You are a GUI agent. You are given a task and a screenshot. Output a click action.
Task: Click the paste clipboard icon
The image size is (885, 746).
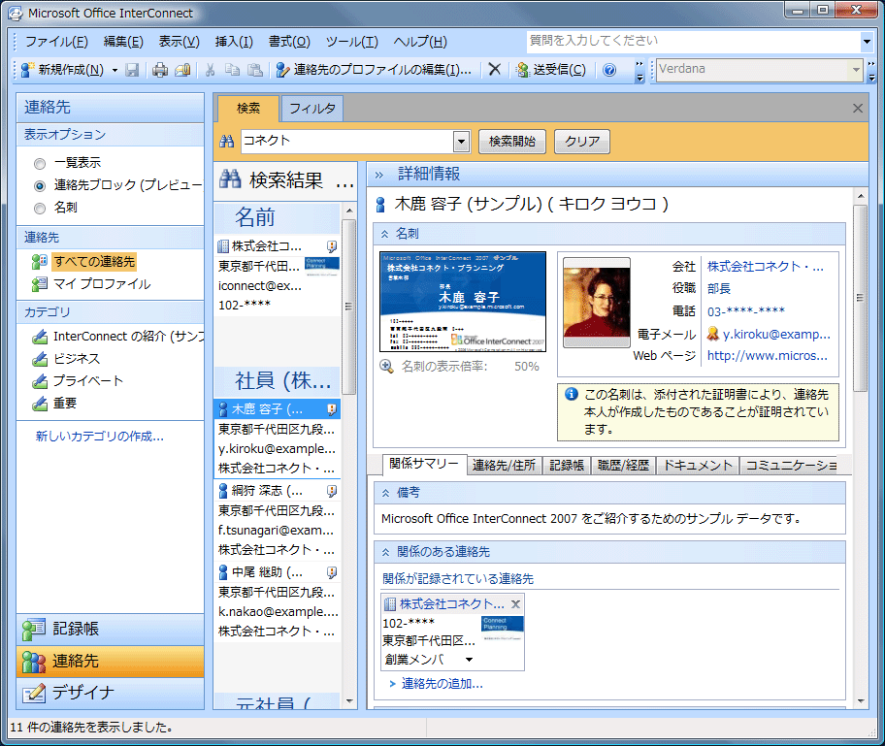[255, 70]
